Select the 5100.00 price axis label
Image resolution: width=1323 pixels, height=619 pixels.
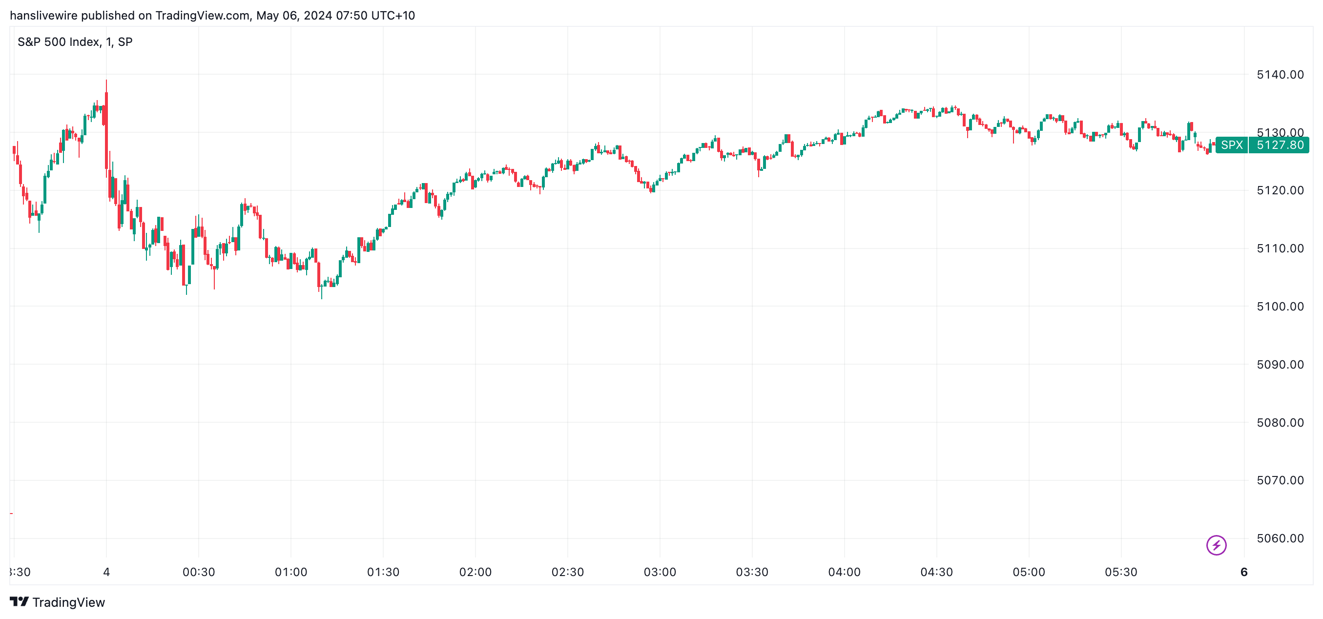coord(1280,307)
